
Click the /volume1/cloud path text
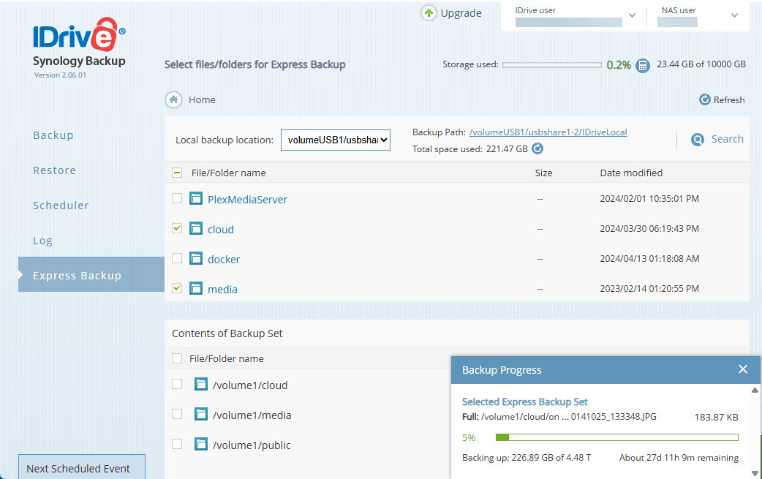[250, 385]
